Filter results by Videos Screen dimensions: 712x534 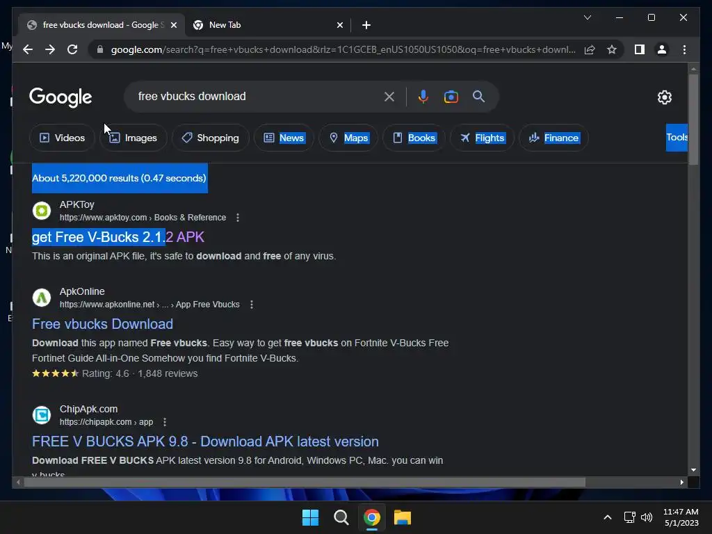click(x=62, y=138)
